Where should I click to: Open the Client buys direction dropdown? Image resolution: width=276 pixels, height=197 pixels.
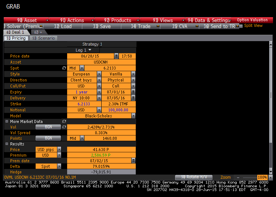[99, 80]
